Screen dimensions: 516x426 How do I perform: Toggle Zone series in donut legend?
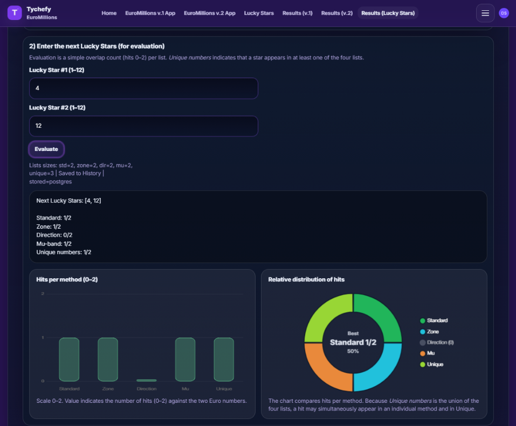tap(432, 332)
